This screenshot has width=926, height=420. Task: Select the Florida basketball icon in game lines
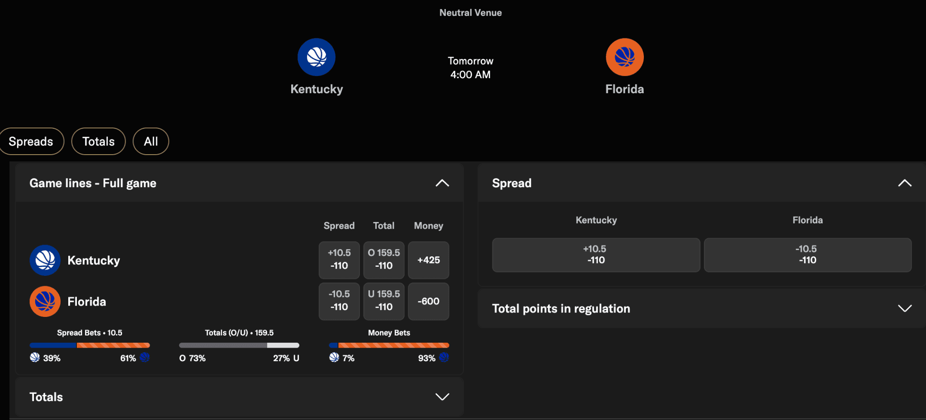coord(45,301)
